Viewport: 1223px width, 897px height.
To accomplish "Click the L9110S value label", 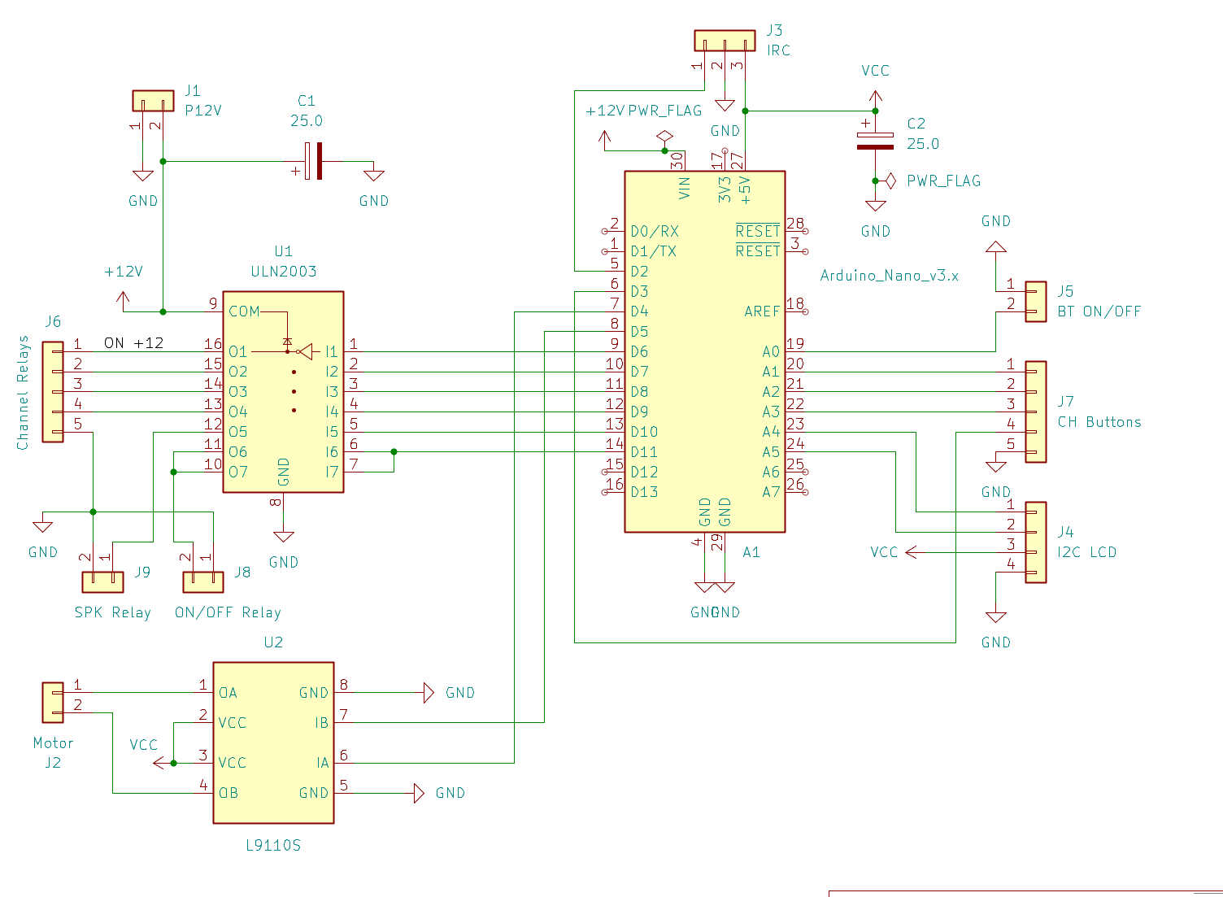I will [273, 846].
